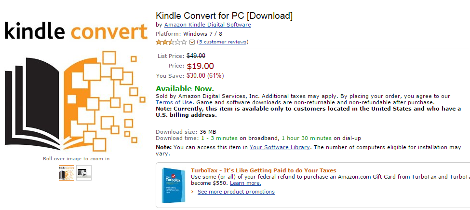This screenshot has width=470, height=210.
Task: Click the $19.00 price
Action: (200, 66)
